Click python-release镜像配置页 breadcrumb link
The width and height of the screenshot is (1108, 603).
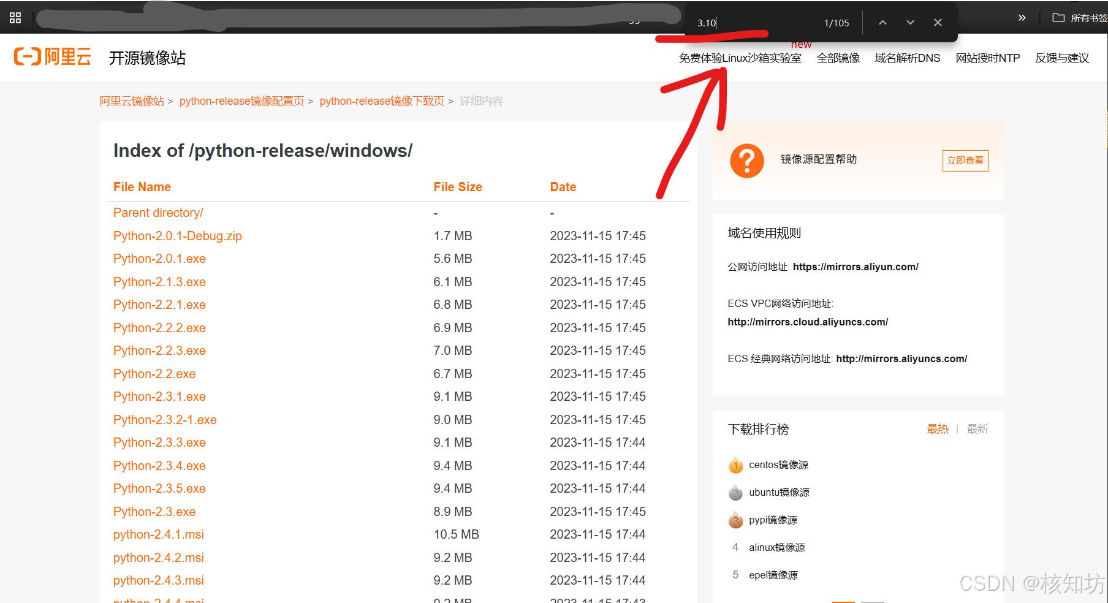241,101
